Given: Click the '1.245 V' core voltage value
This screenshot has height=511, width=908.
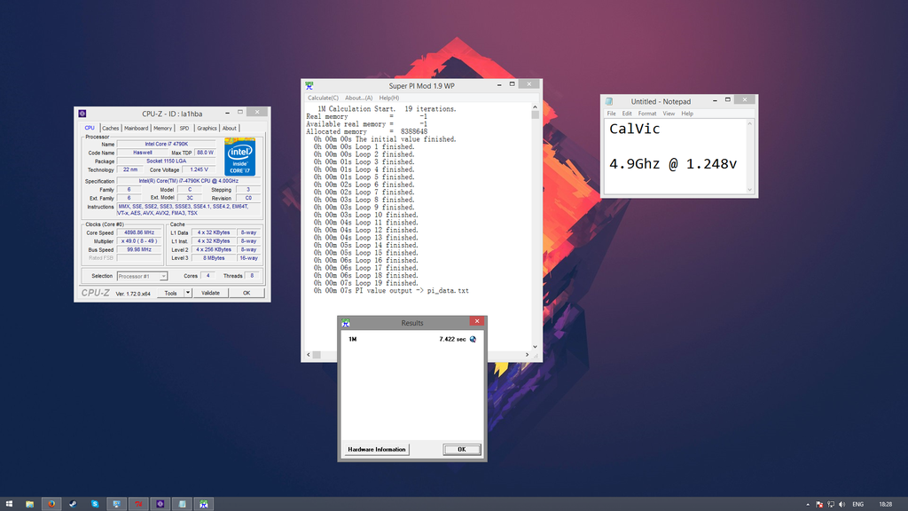Looking at the screenshot, I should pos(199,169).
